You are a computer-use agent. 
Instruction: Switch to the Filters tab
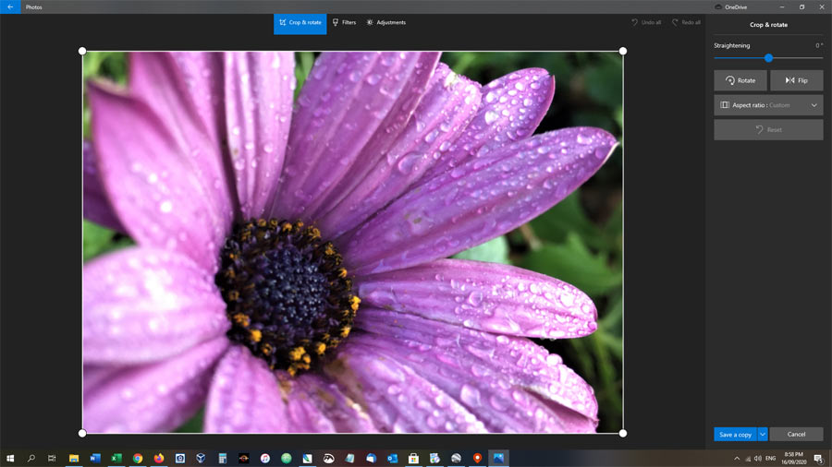(x=344, y=23)
